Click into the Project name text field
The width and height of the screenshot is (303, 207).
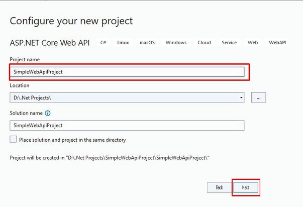127,71
